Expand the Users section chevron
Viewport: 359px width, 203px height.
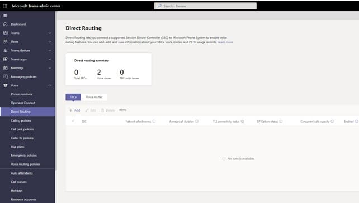tap(50, 42)
